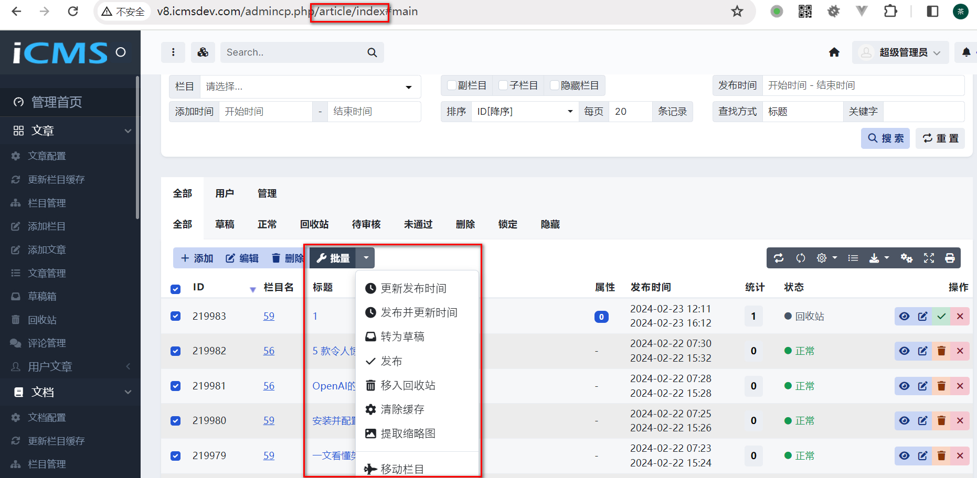Open category link 59 for article 219983
Viewport: 977px width, 478px height.
click(269, 316)
